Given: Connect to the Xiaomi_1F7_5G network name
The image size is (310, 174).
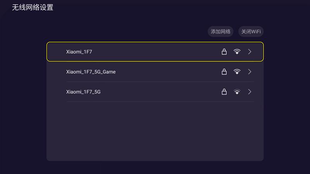Looking at the screenshot, I should click(x=83, y=92).
